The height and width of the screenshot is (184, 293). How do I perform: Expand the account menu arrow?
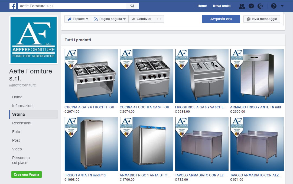coord(282,6)
